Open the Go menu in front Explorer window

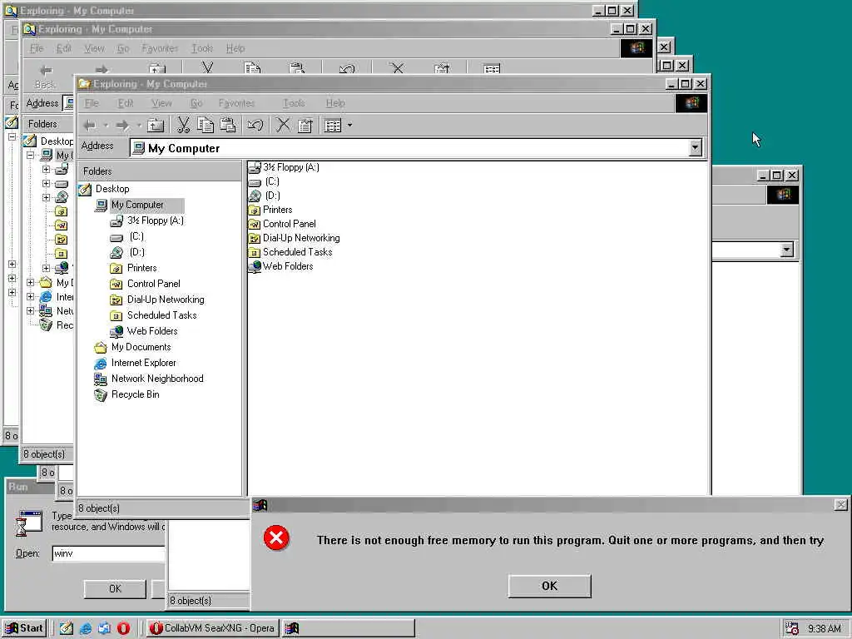click(x=196, y=103)
